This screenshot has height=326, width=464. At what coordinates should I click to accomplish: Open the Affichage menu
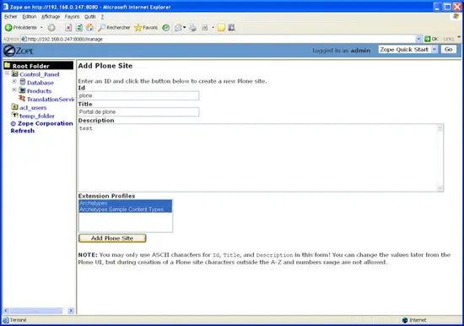51,17
